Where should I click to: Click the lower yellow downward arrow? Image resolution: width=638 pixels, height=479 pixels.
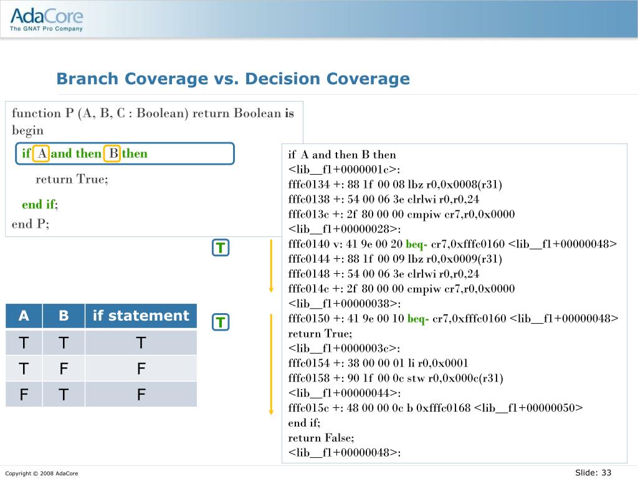[x=271, y=364]
